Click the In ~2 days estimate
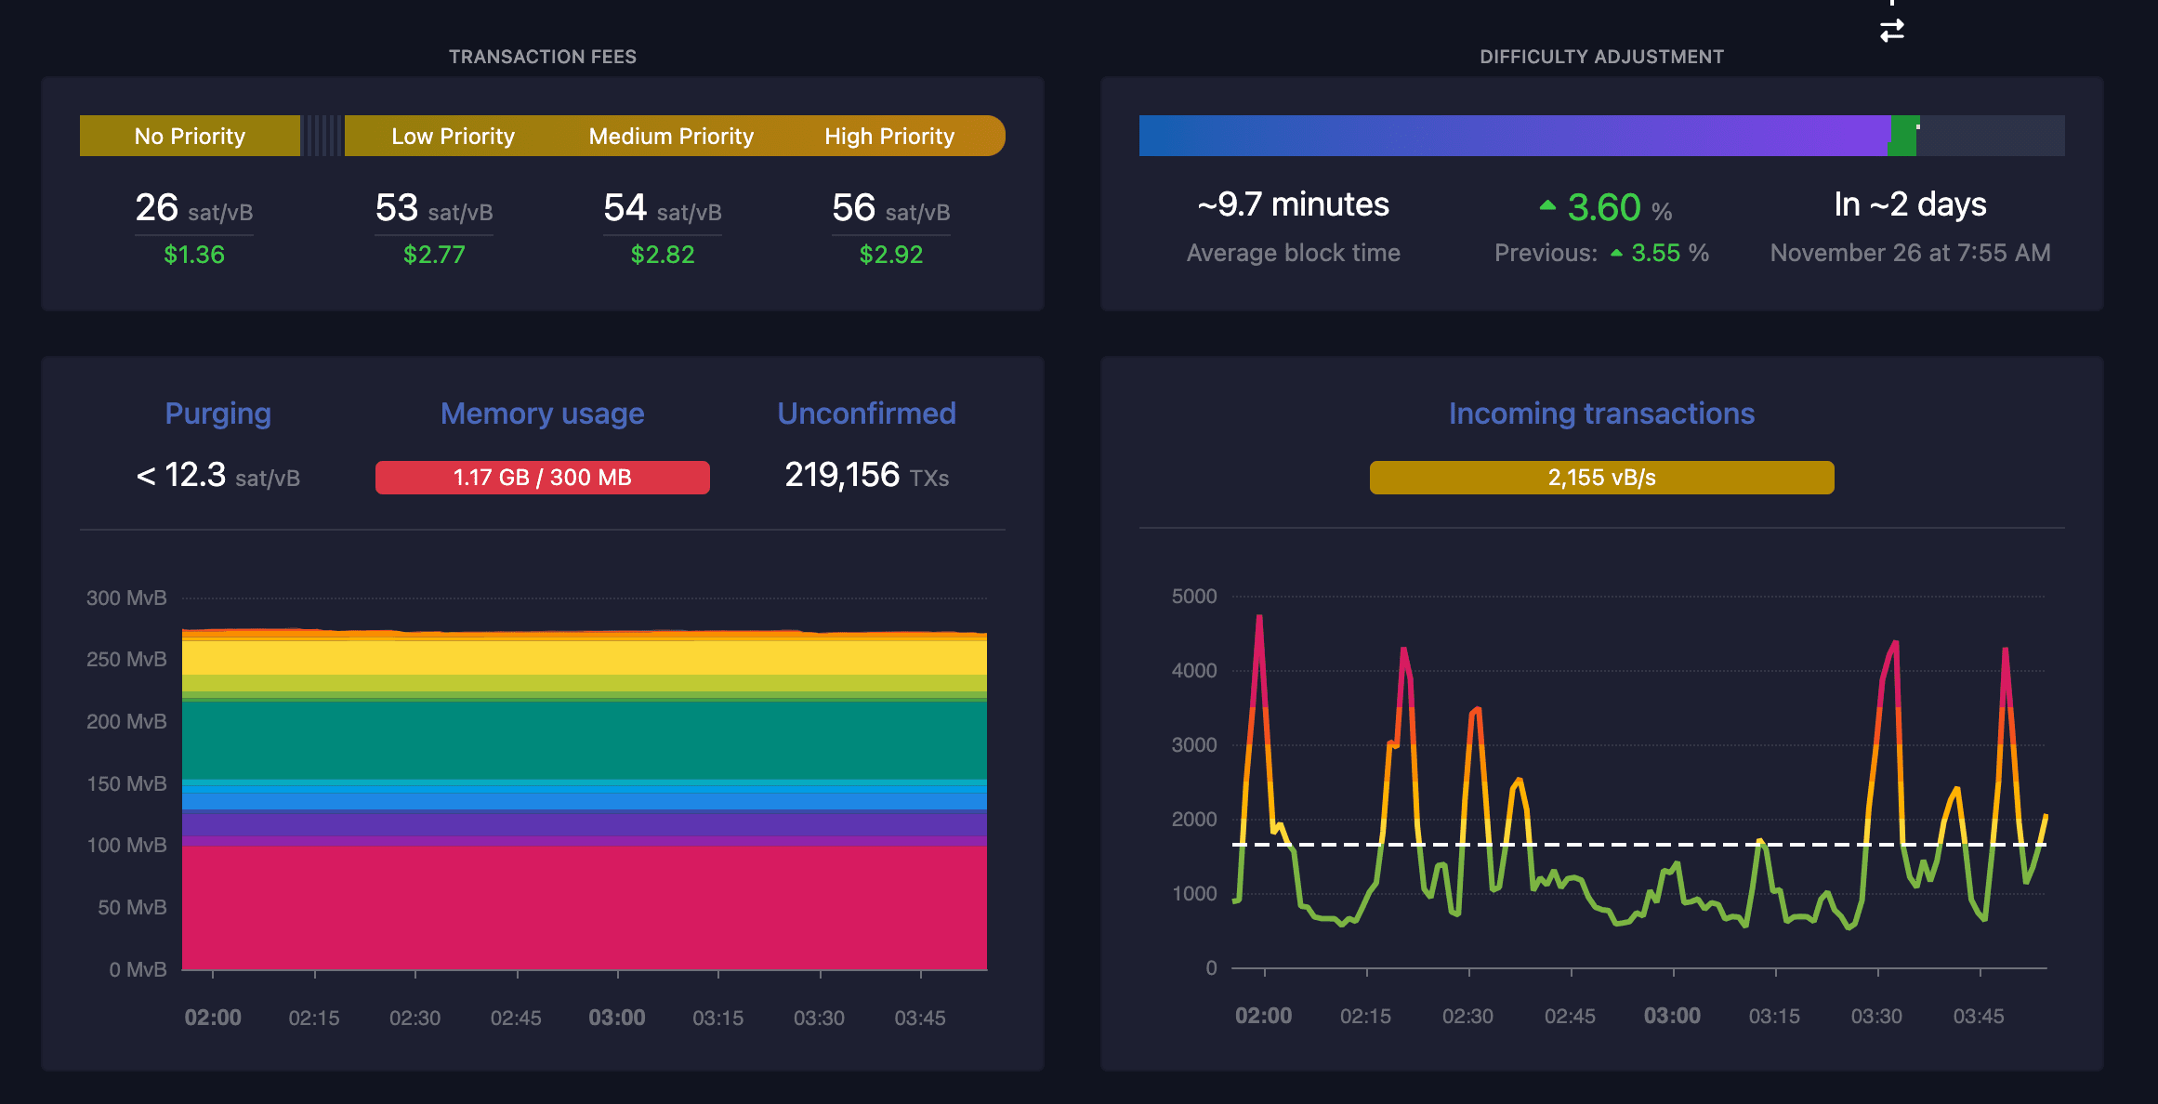This screenshot has height=1104, width=2158. click(1910, 204)
